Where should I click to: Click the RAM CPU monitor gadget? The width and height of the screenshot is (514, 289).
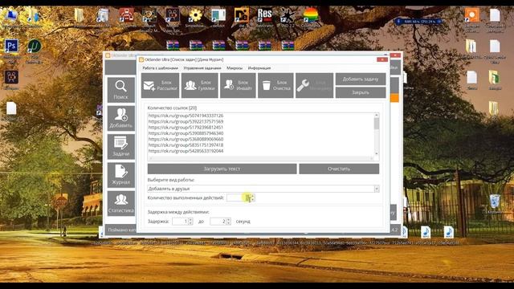tap(418, 22)
